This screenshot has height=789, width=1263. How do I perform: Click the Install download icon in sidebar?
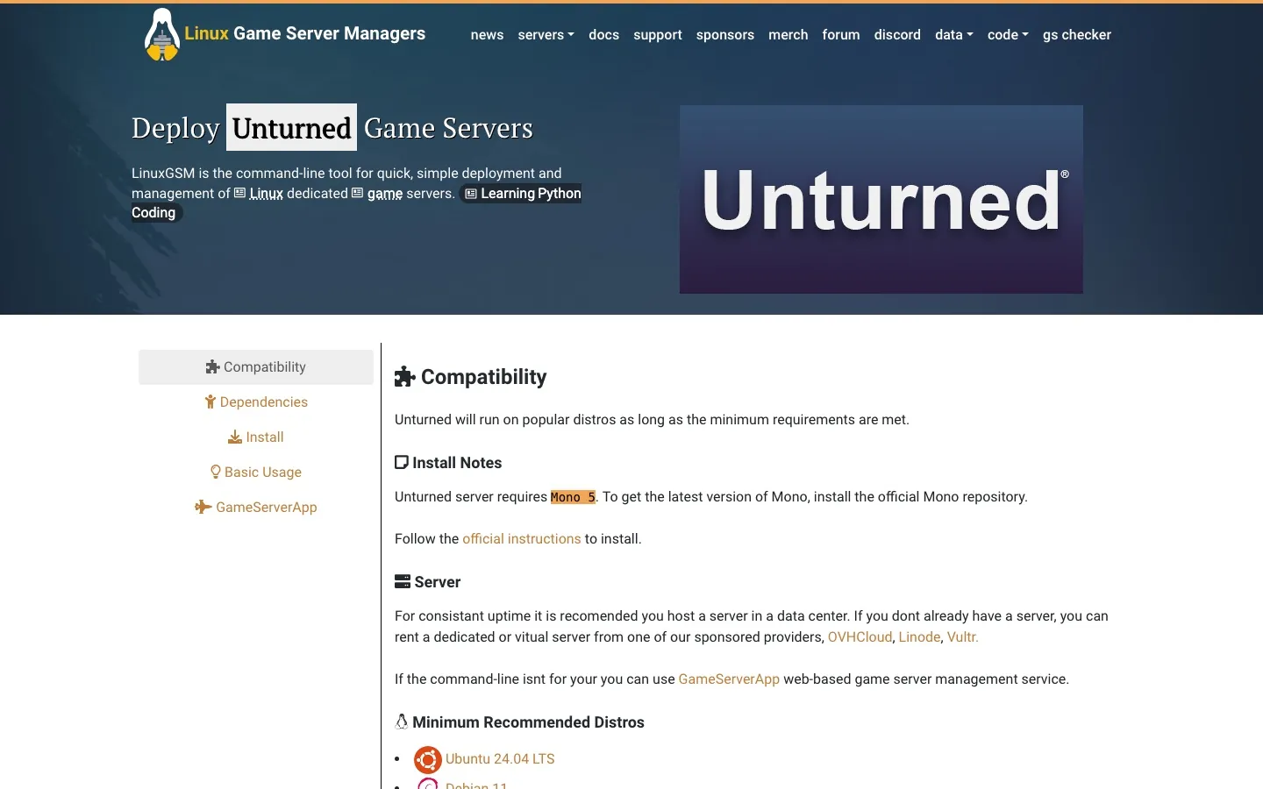[235, 437]
